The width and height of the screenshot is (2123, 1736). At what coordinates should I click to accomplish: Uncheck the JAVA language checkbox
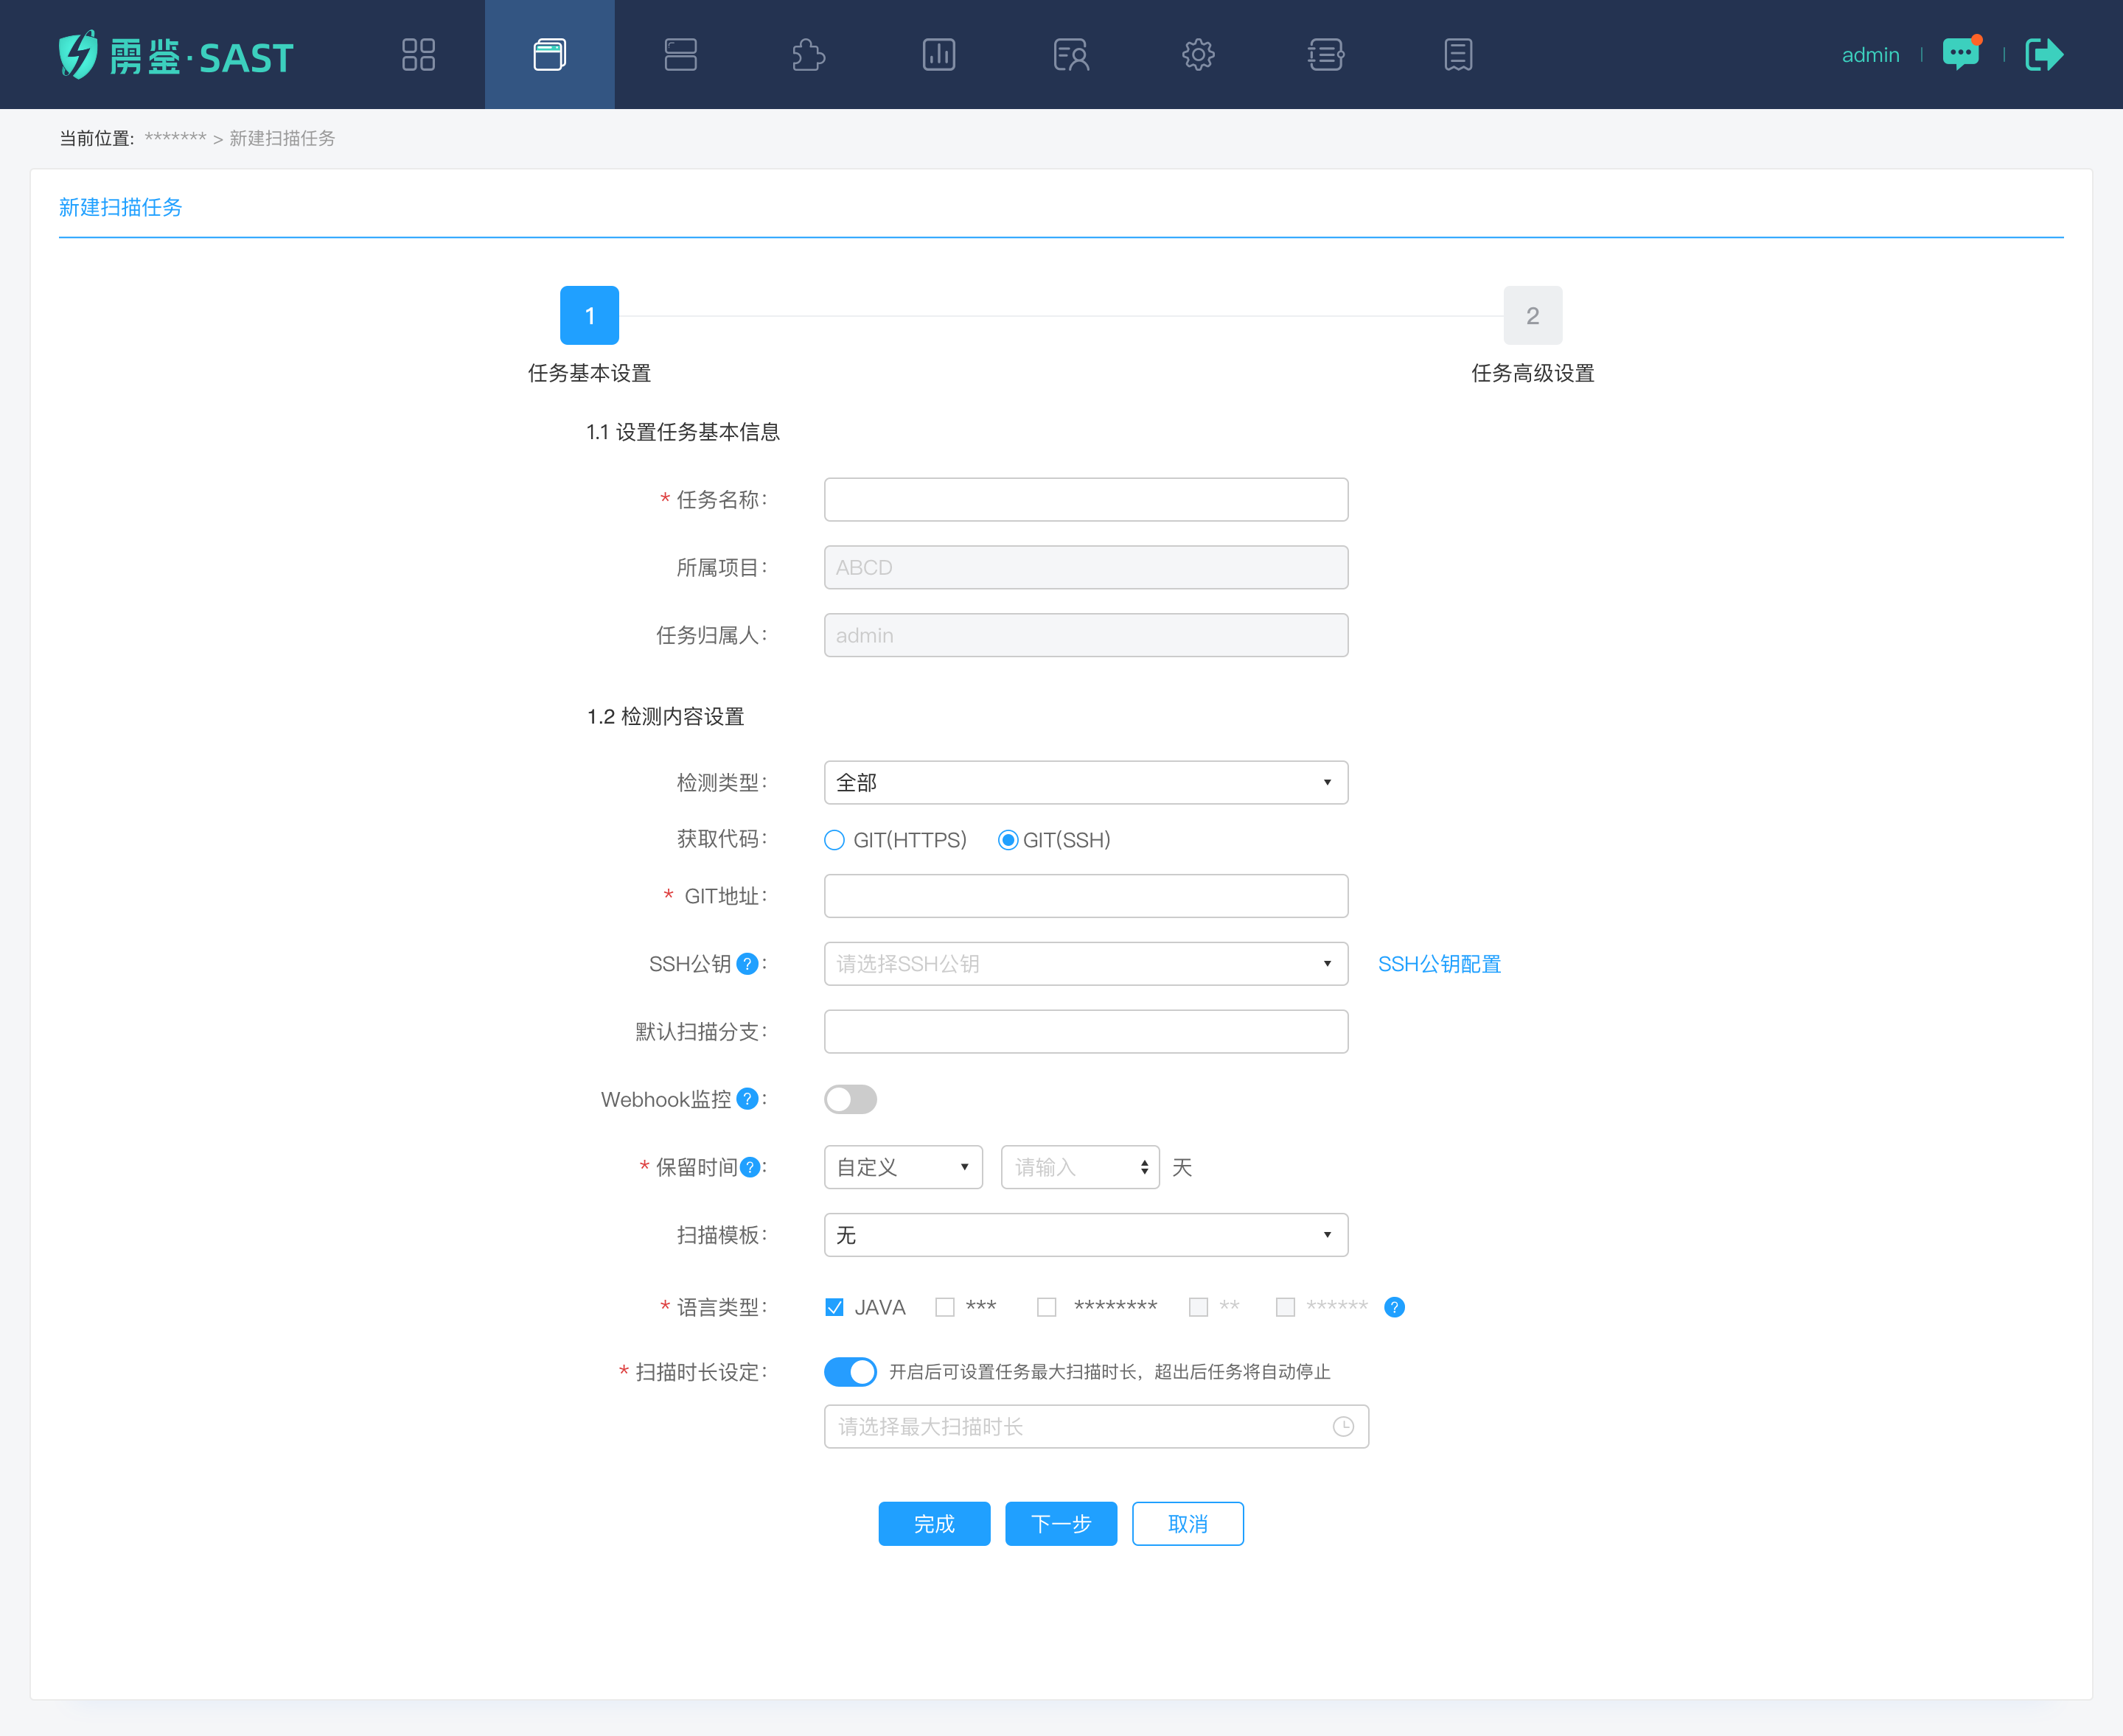click(834, 1307)
